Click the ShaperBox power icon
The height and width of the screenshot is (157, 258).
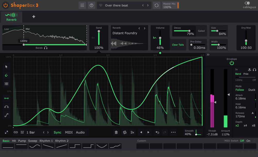click(x=5, y=5)
